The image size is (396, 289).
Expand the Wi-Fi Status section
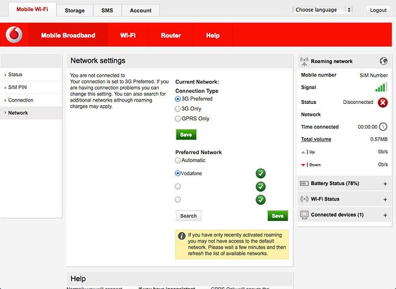(385, 199)
